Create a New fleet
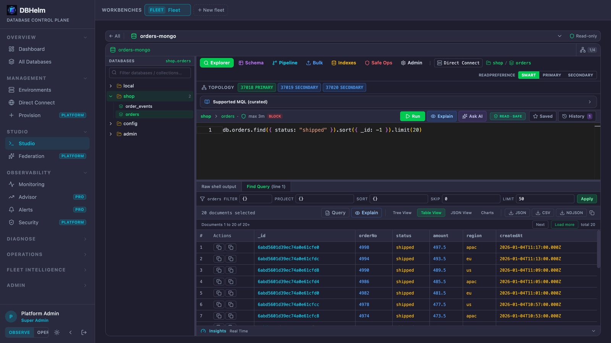Image resolution: width=611 pixels, height=343 pixels. click(211, 10)
